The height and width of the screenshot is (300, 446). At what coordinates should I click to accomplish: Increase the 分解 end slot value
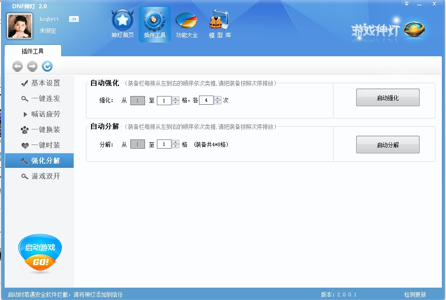click(x=176, y=142)
